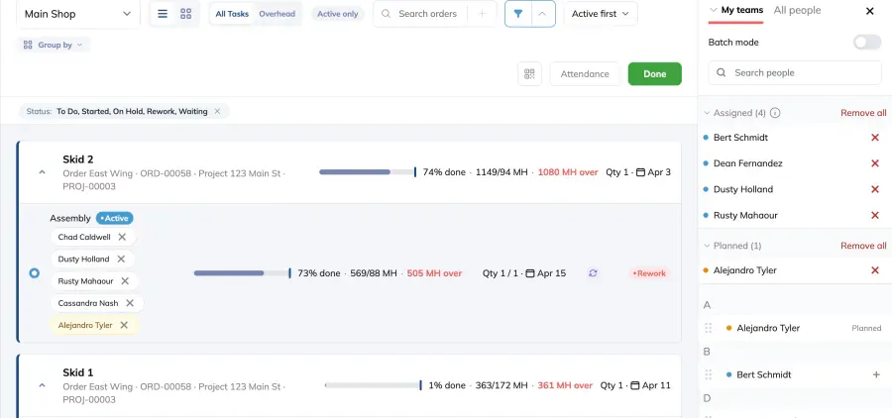Click the calendar icon on Skid 2 row
The width and height of the screenshot is (892, 418).
point(640,172)
